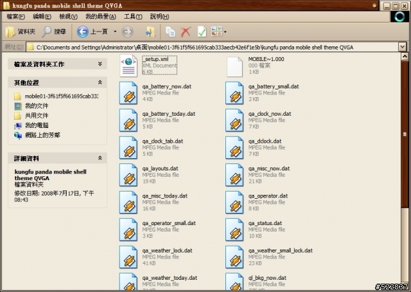Open the Search (搜尋) toolbar button
411x292 pixels.
point(54,31)
